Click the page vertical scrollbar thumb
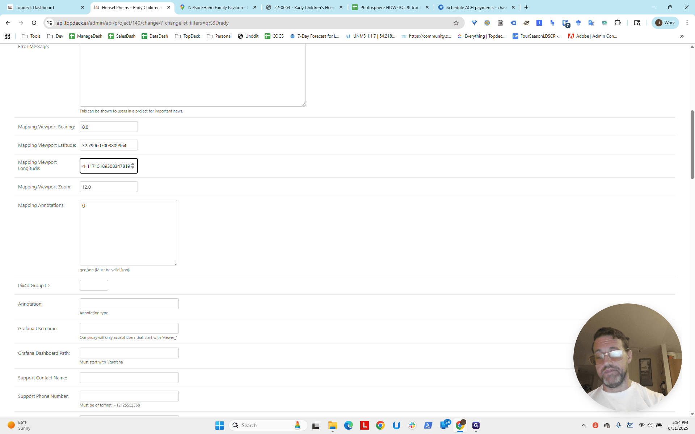Viewport: 695px width, 434px height. (692, 145)
